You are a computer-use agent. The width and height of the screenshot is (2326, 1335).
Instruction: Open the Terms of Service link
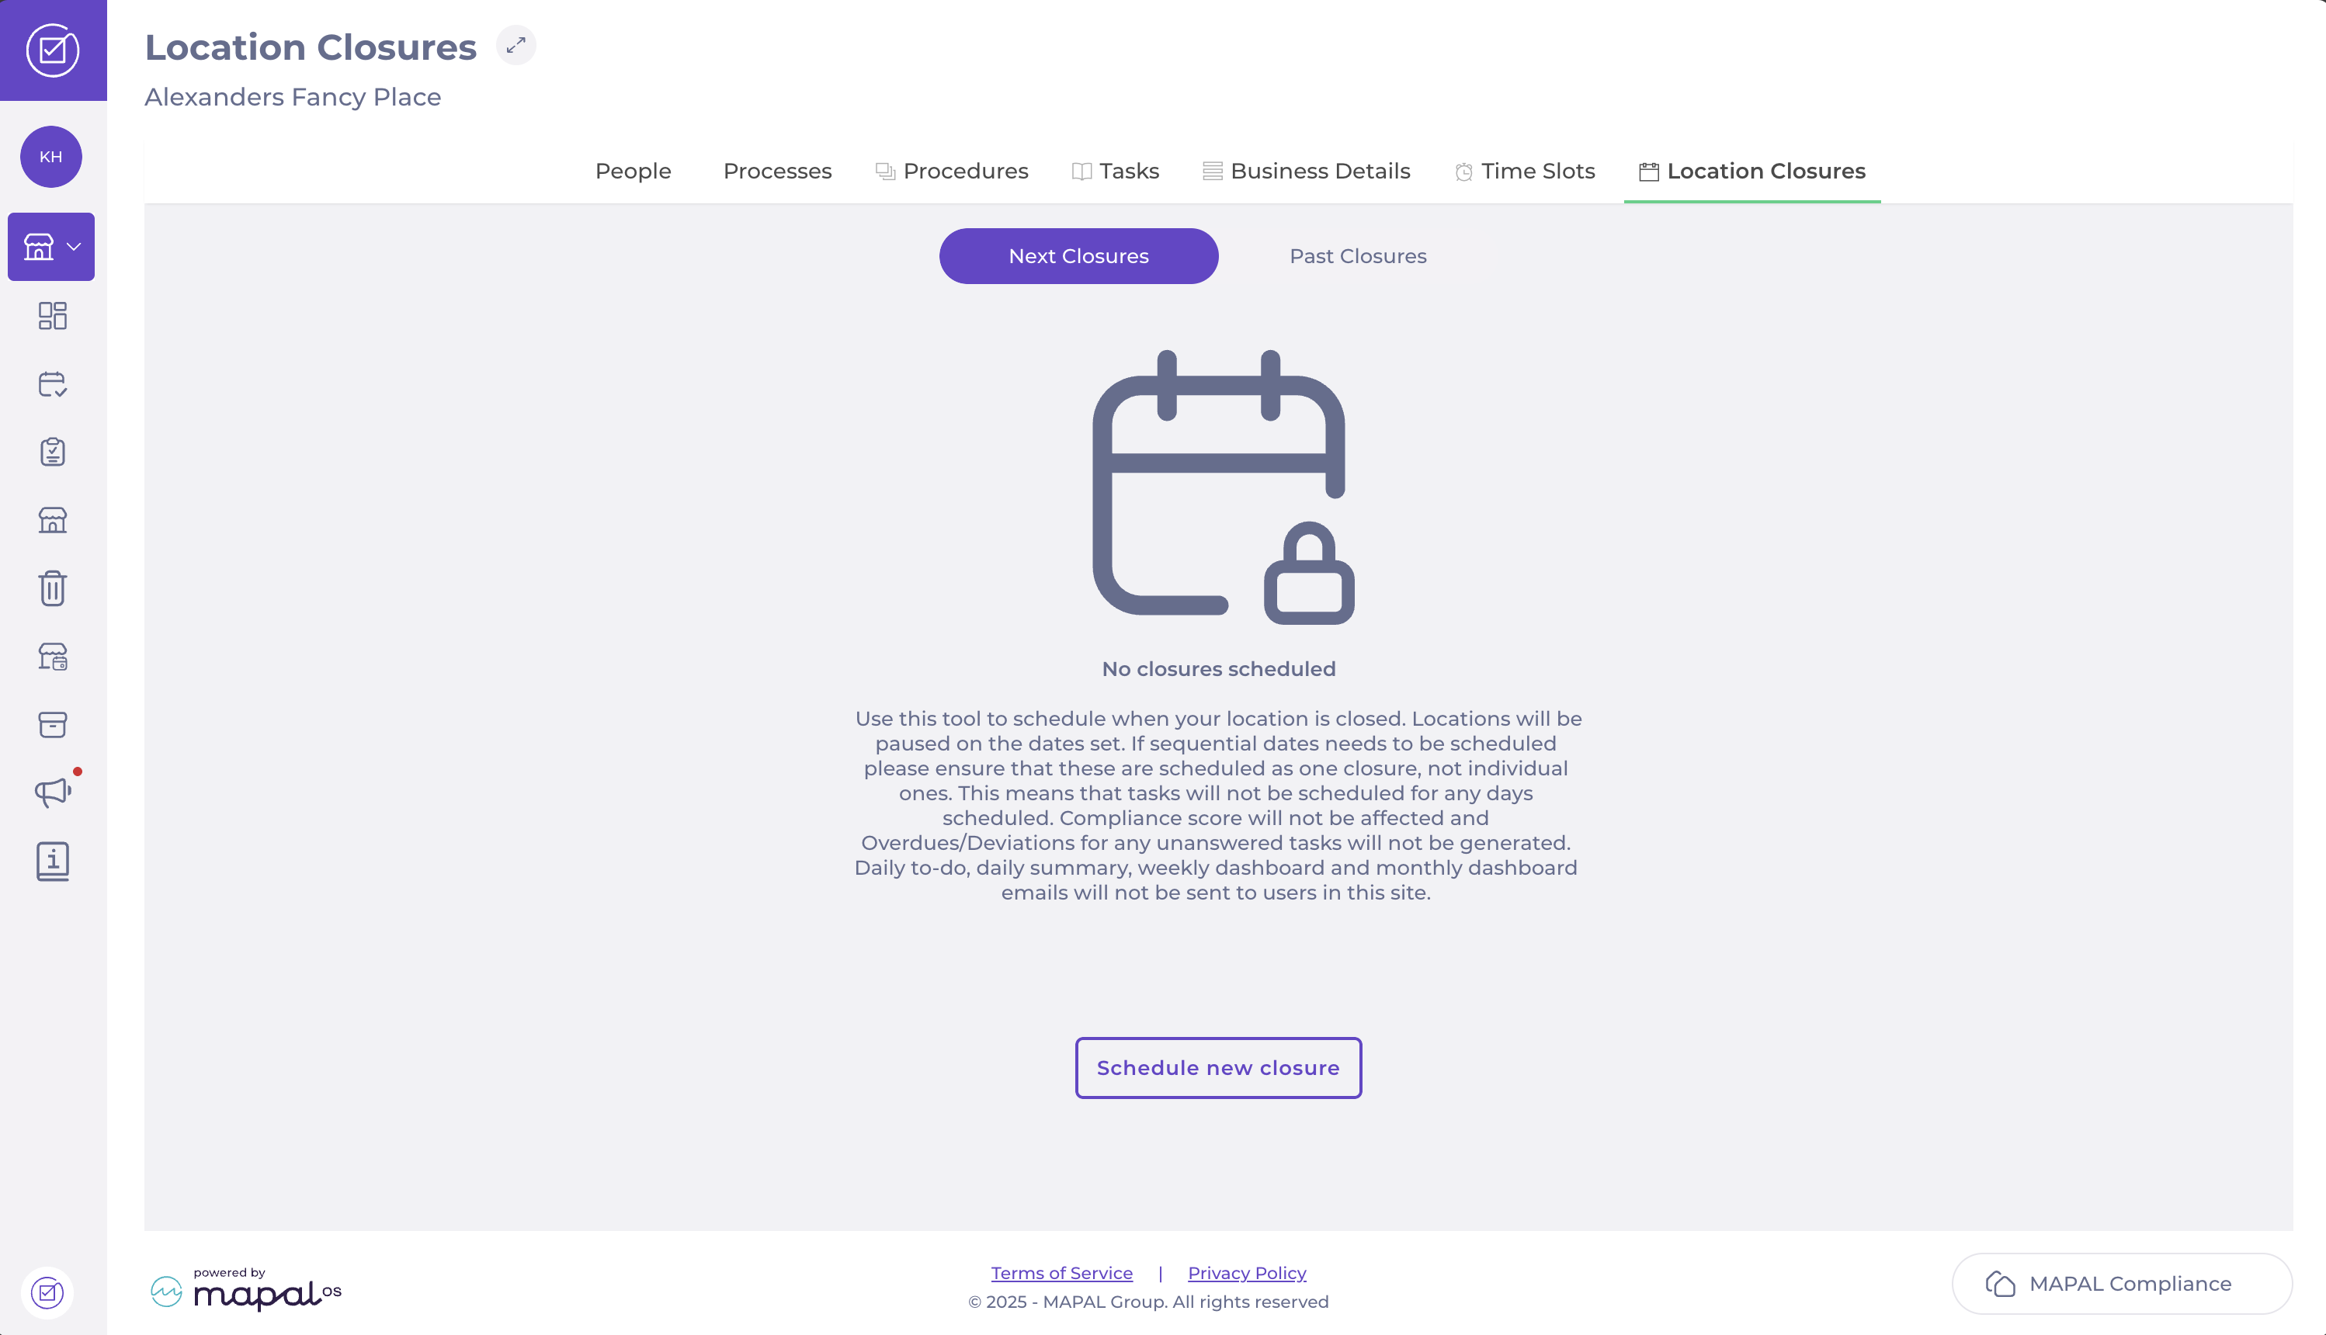pyautogui.click(x=1062, y=1273)
